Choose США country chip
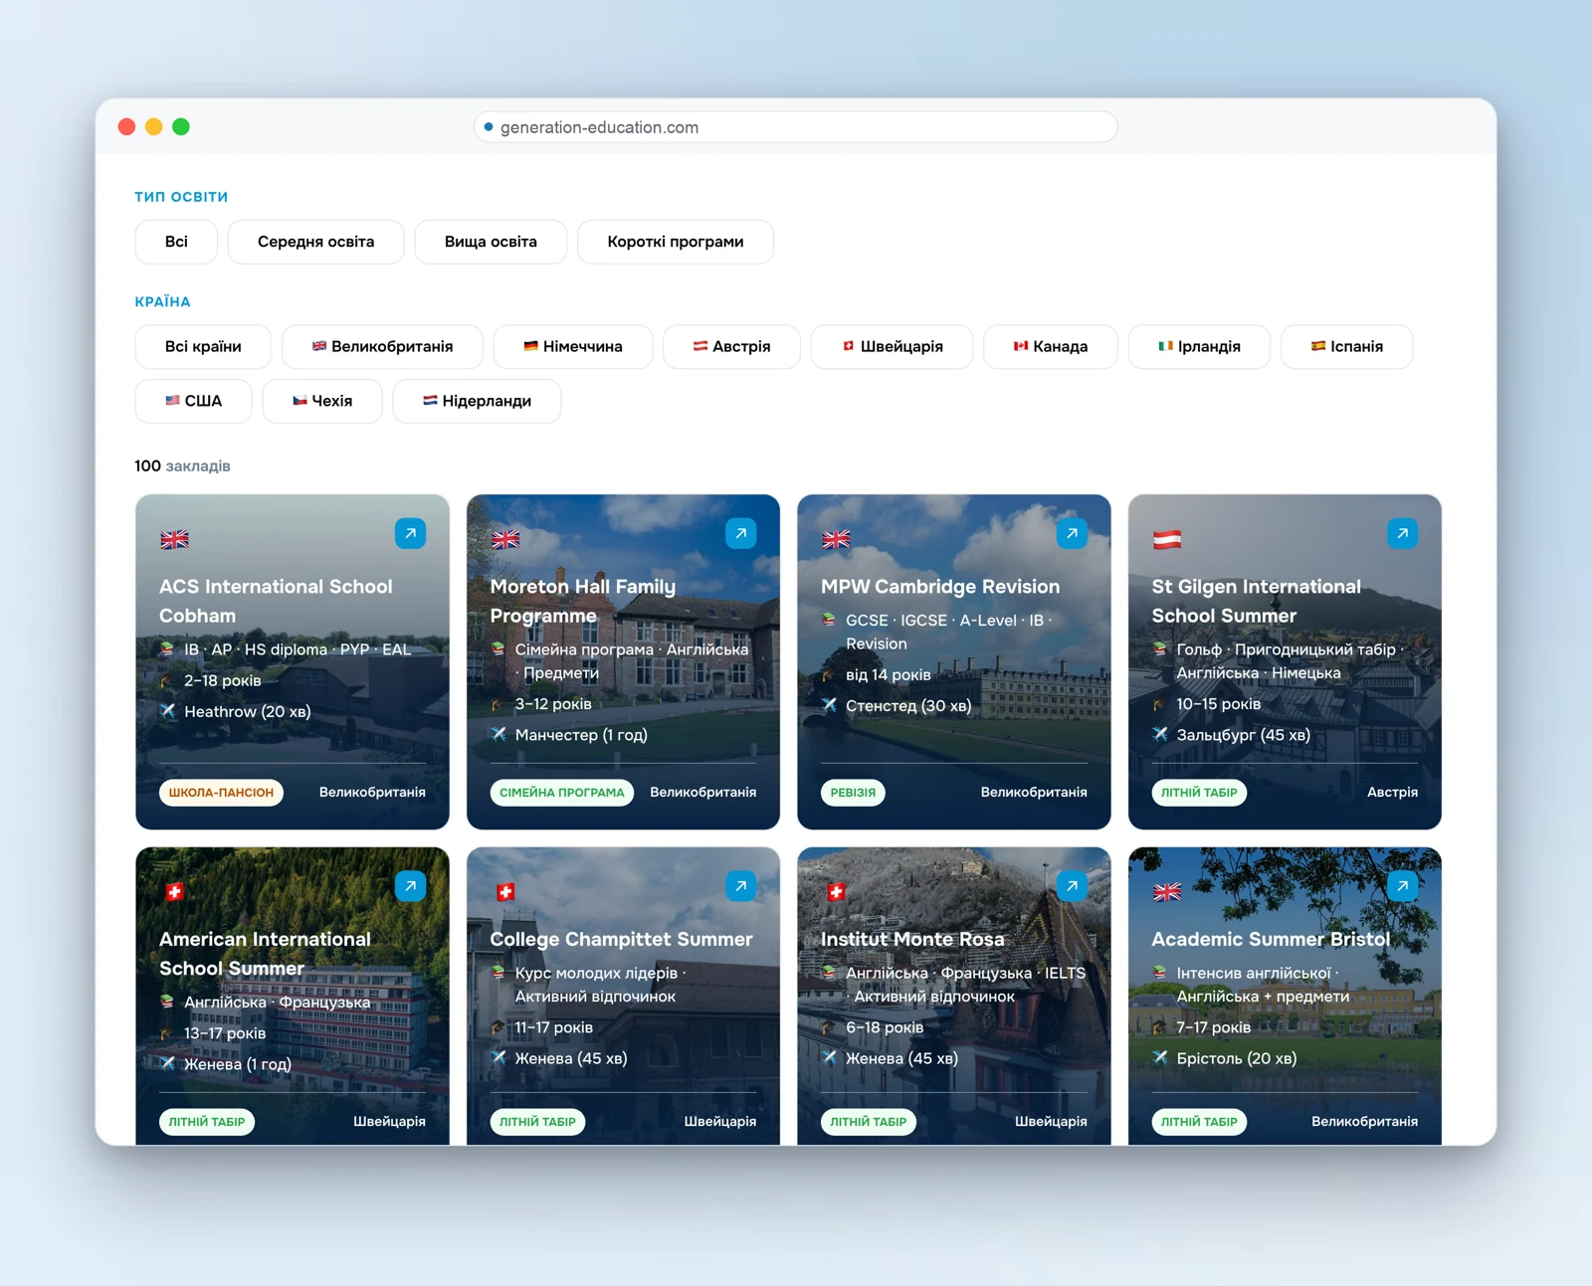The image size is (1592, 1286). point(193,401)
